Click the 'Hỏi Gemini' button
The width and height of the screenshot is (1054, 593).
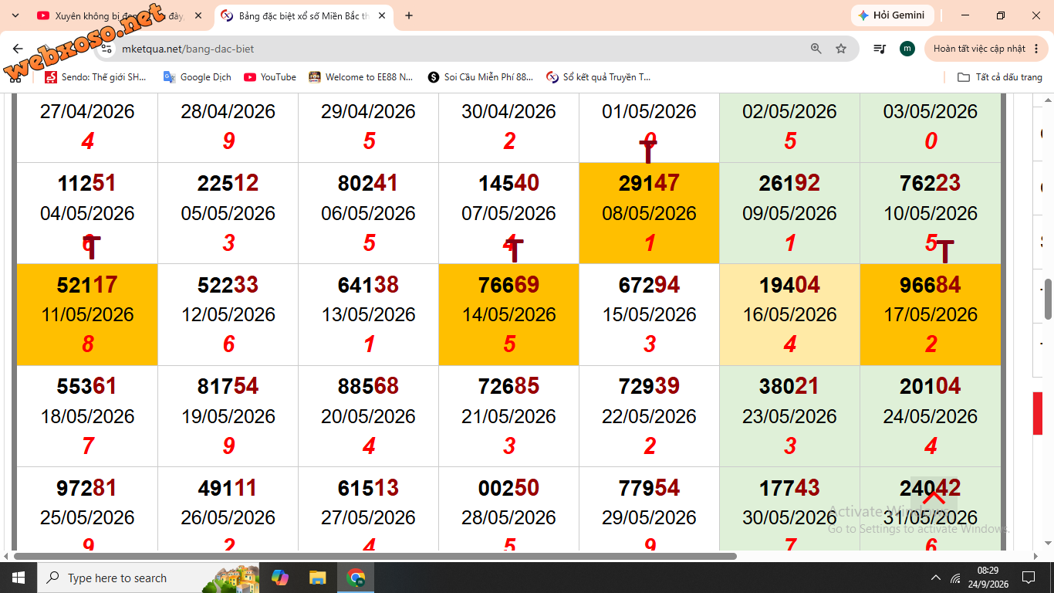coord(893,15)
